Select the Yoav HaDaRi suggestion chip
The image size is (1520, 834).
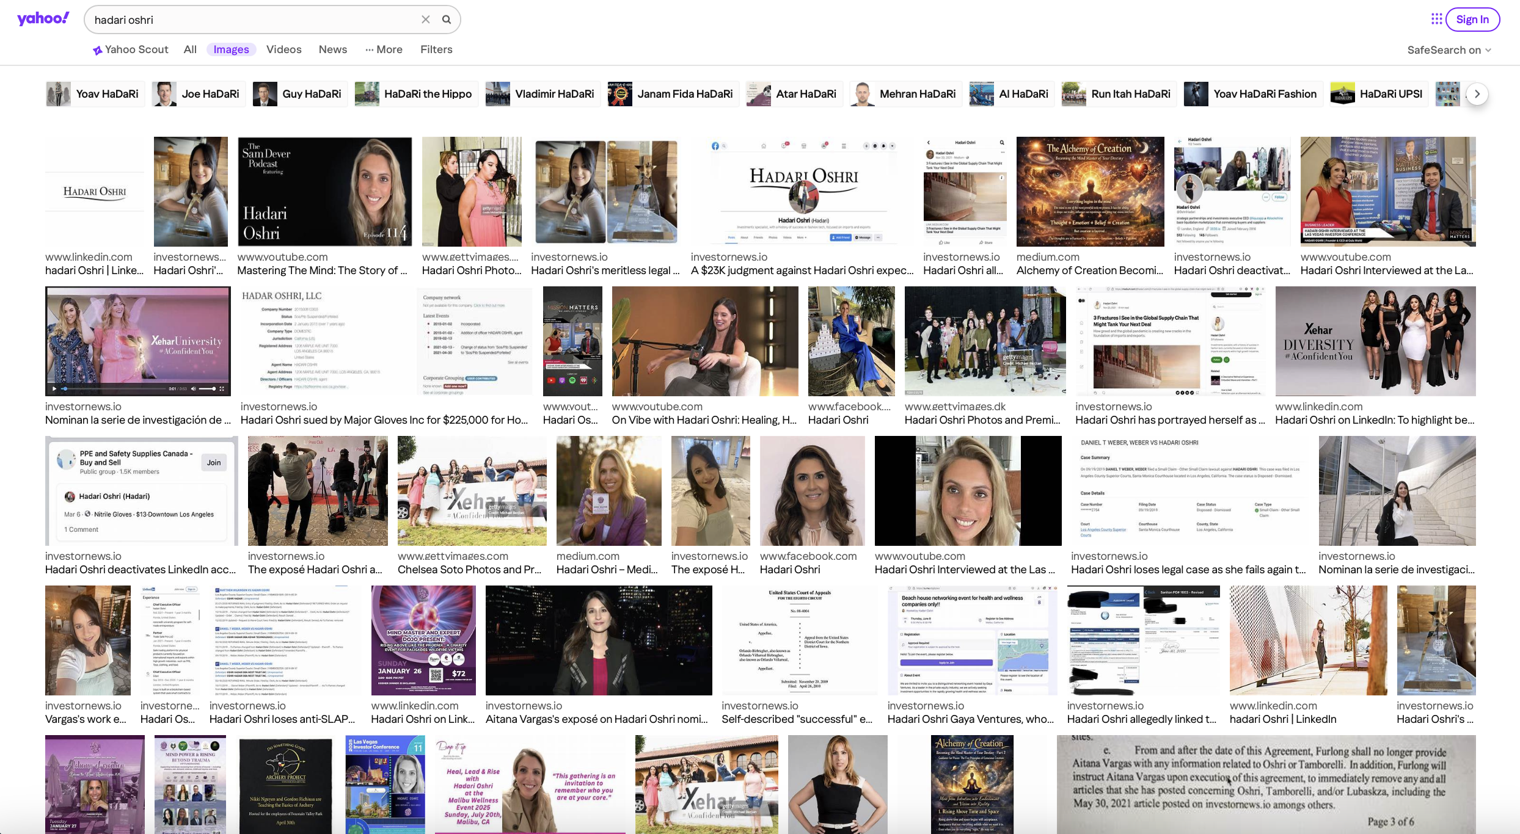95,94
